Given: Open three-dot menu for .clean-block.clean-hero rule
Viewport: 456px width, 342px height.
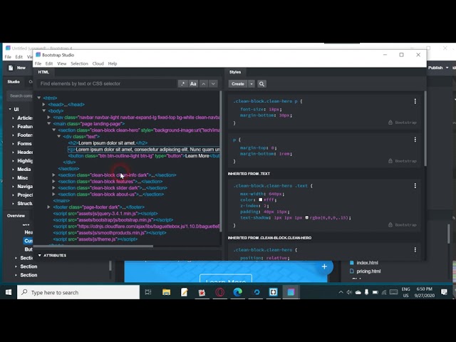Looking at the screenshot, I should [x=415, y=250].
